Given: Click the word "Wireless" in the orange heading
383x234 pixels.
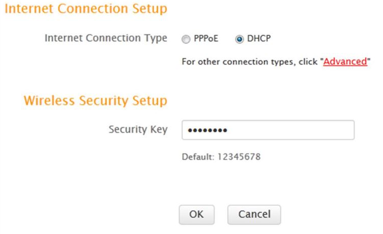Looking at the screenshot, I should point(47,101).
